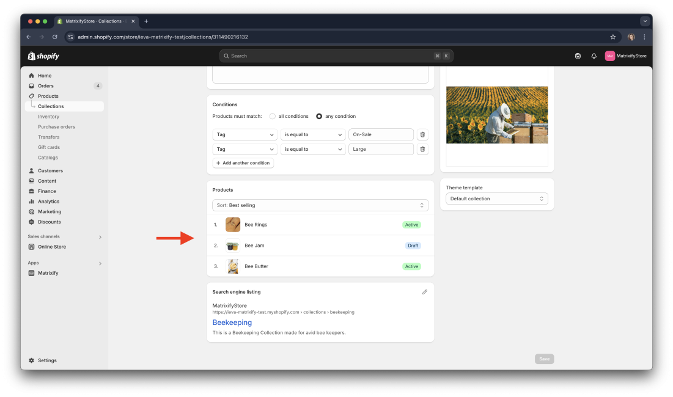Open the Beekeeping collection link

click(232, 322)
